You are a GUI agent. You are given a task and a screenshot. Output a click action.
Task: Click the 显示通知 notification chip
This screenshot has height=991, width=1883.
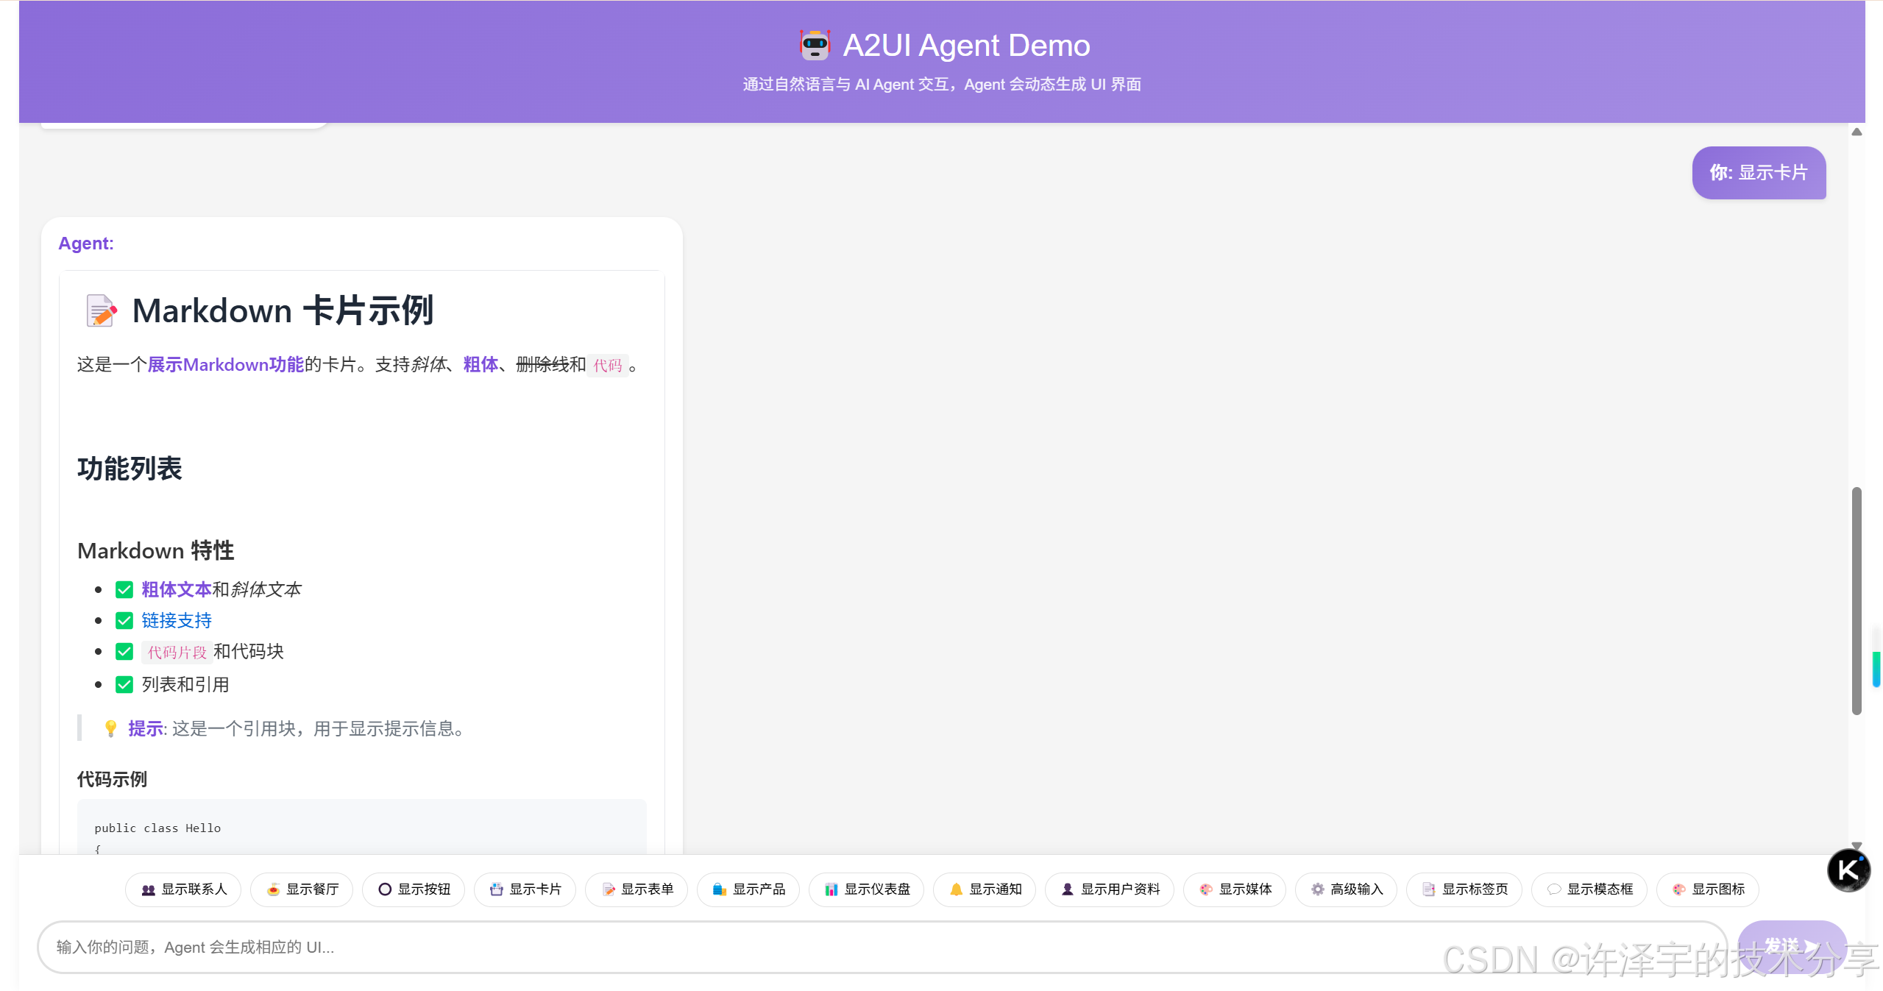tap(985, 889)
